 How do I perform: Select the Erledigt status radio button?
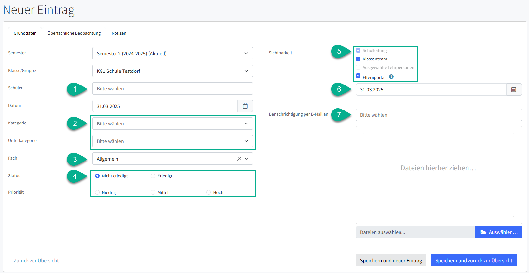point(153,176)
